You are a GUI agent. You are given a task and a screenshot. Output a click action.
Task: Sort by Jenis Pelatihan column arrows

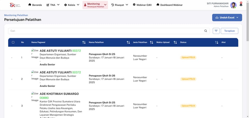pos(151,42)
